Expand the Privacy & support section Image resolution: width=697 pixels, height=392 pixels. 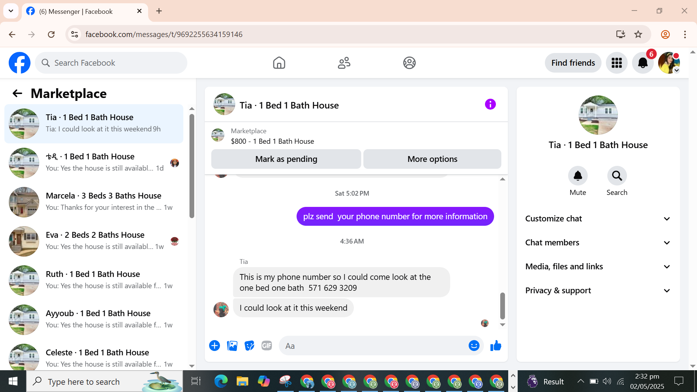[598, 290]
